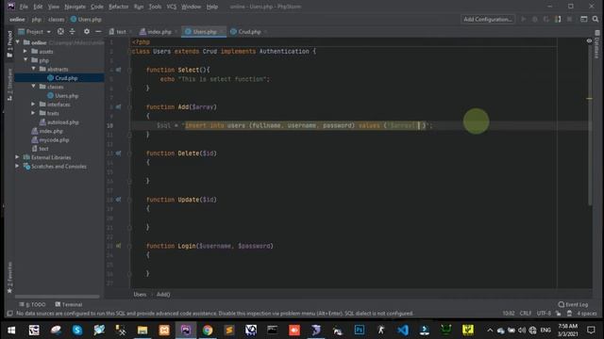Click the PhpStorm logo icon in the title bar

[10, 7]
